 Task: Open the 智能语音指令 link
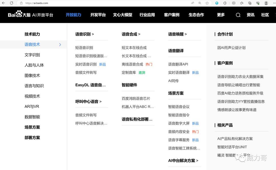[179, 115]
